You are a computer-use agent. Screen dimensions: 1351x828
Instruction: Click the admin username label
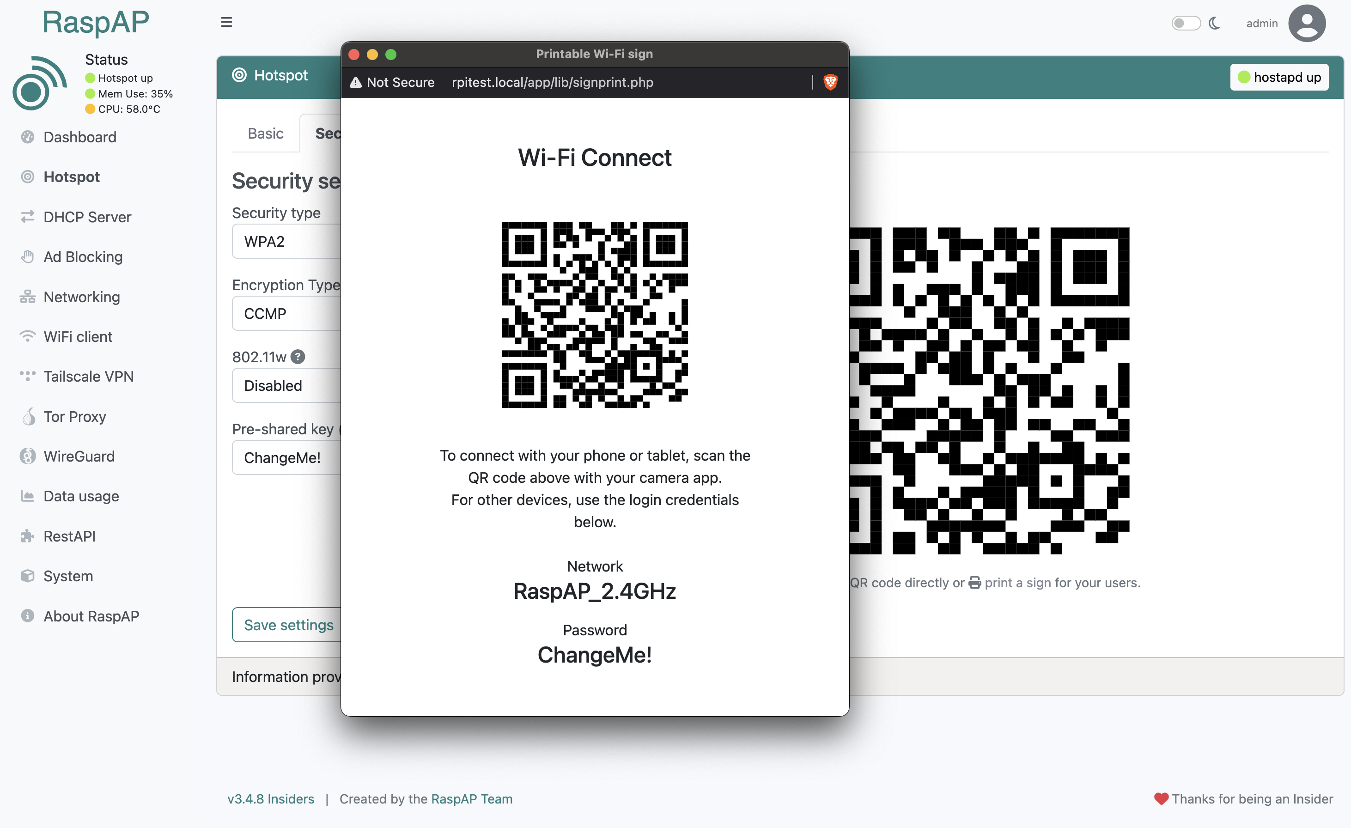point(1262,23)
